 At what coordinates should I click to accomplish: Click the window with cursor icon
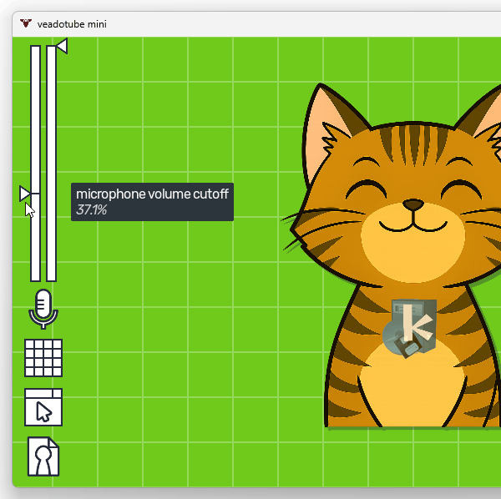tap(43, 407)
